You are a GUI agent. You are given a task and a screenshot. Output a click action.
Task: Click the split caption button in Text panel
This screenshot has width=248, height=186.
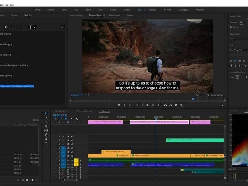[x=13, y=27]
